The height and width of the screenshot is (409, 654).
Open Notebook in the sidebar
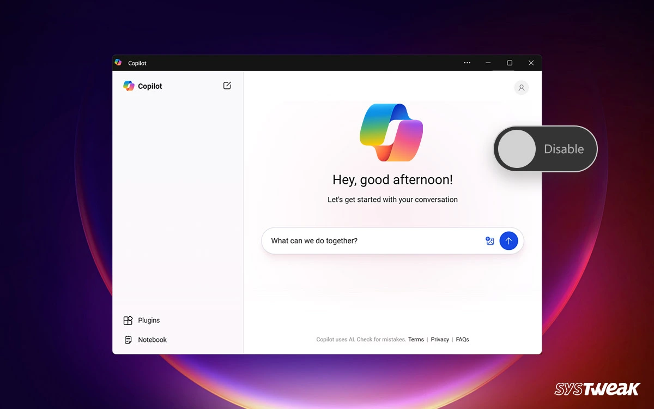[x=145, y=340]
